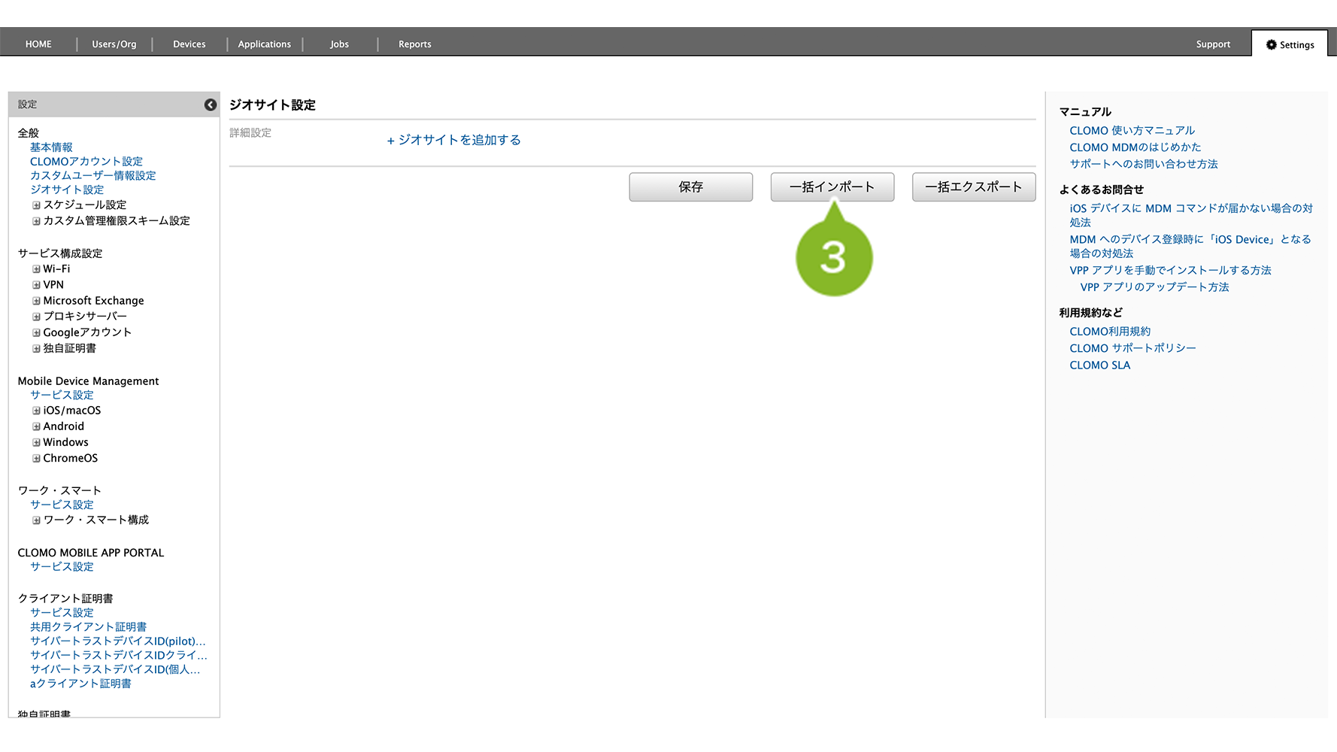The image size is (1337, 752).
Task: Open CLOMO 使い方マニュアル link
Action: point(1132,131)
